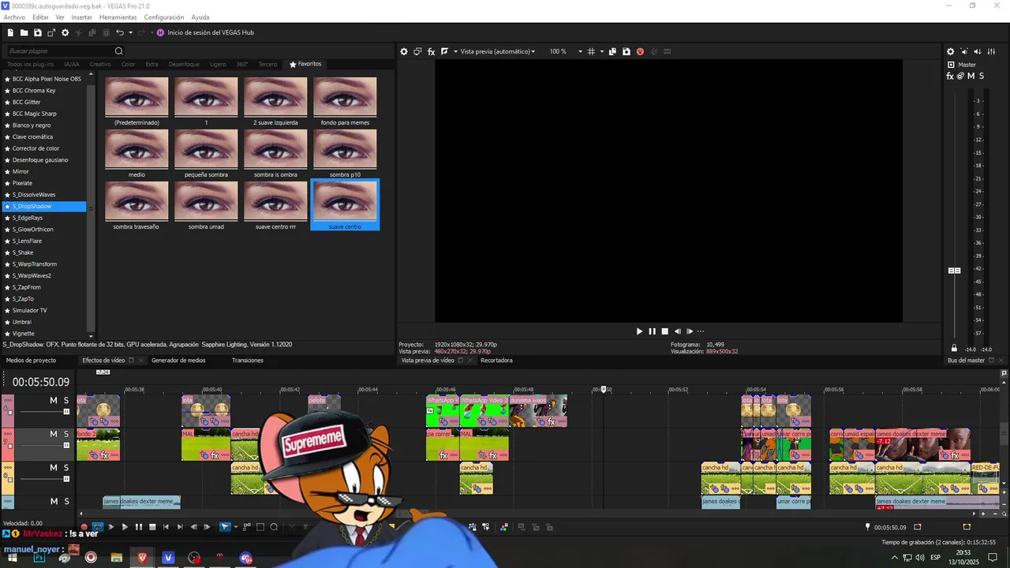Stop the video preview playback

[664, 331]
